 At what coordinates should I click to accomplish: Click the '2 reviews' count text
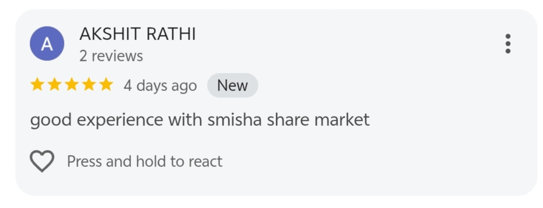111,56
